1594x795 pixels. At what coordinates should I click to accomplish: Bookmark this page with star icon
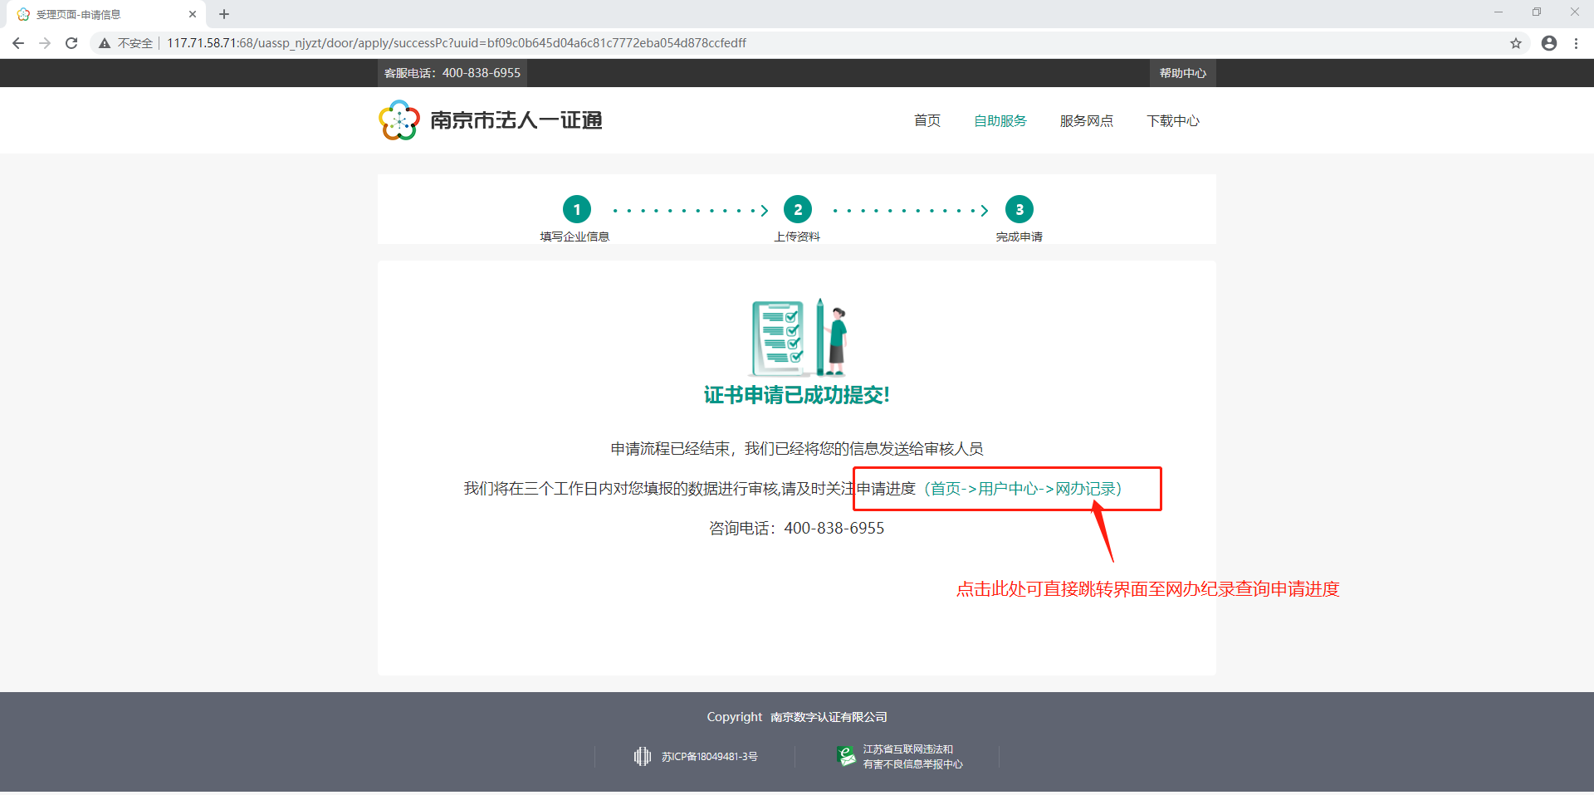(1515, 43)
